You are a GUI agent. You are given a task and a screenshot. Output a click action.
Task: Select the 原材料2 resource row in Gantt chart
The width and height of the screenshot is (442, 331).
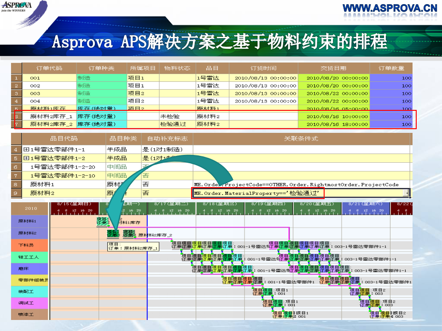[x=30, y=233]
